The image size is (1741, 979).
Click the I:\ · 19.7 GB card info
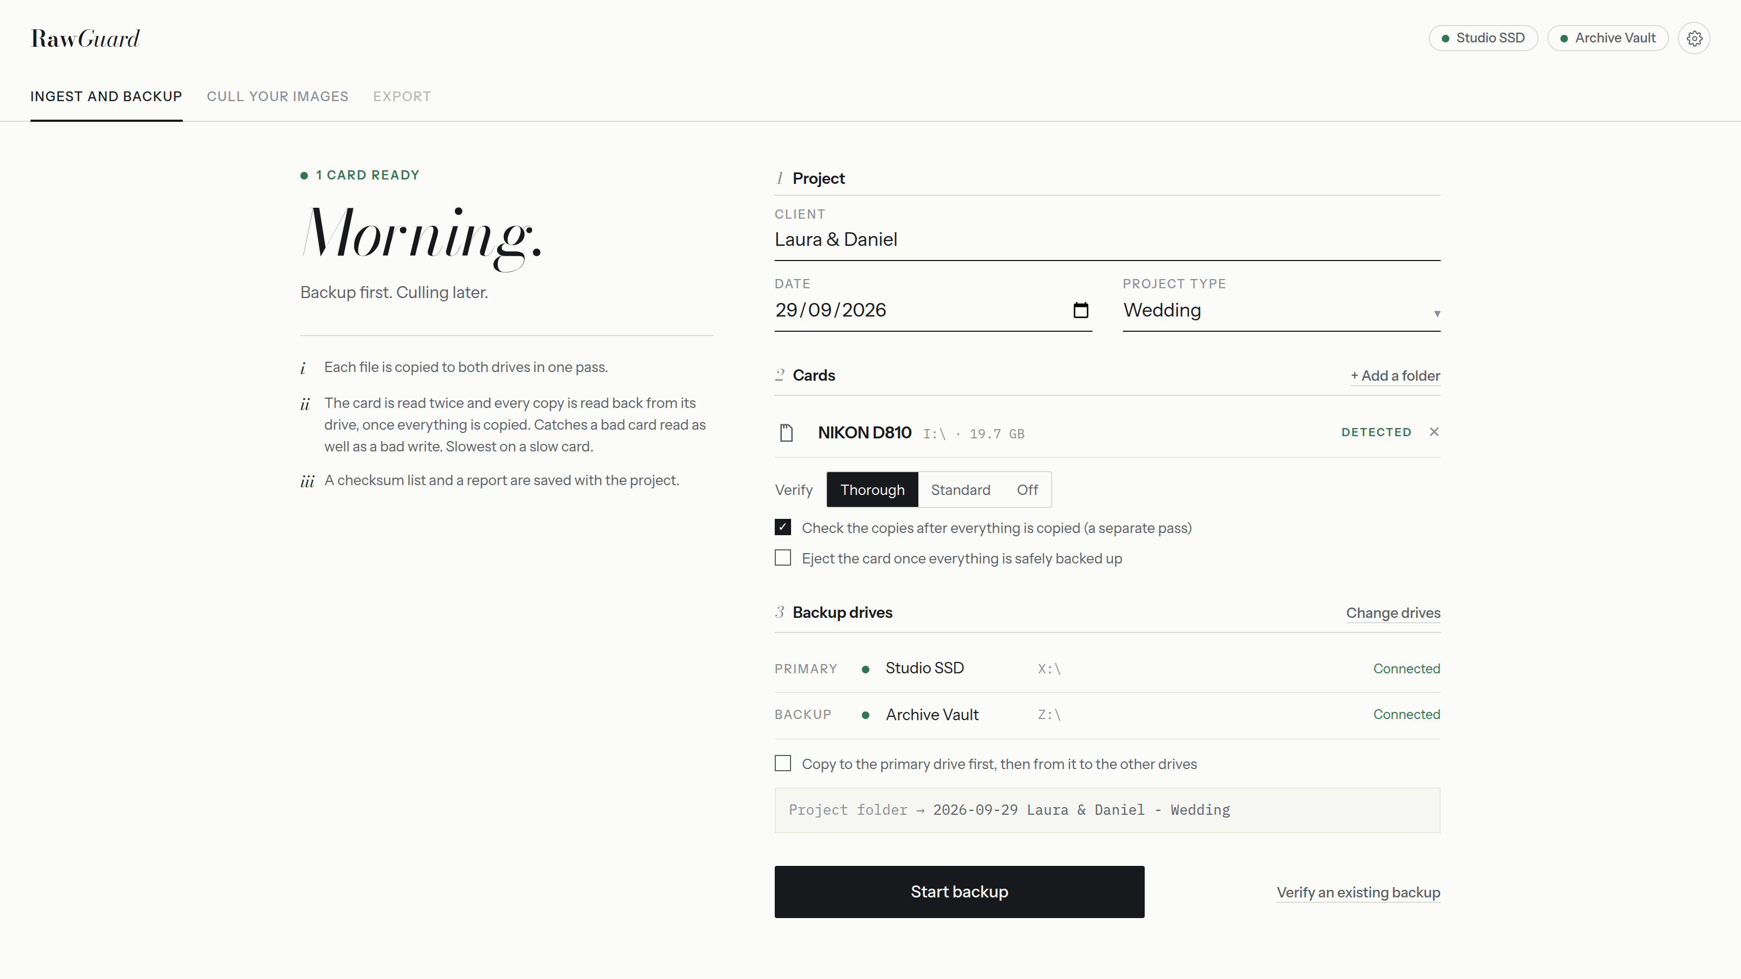pyautogui.click(x=974, y=434)
